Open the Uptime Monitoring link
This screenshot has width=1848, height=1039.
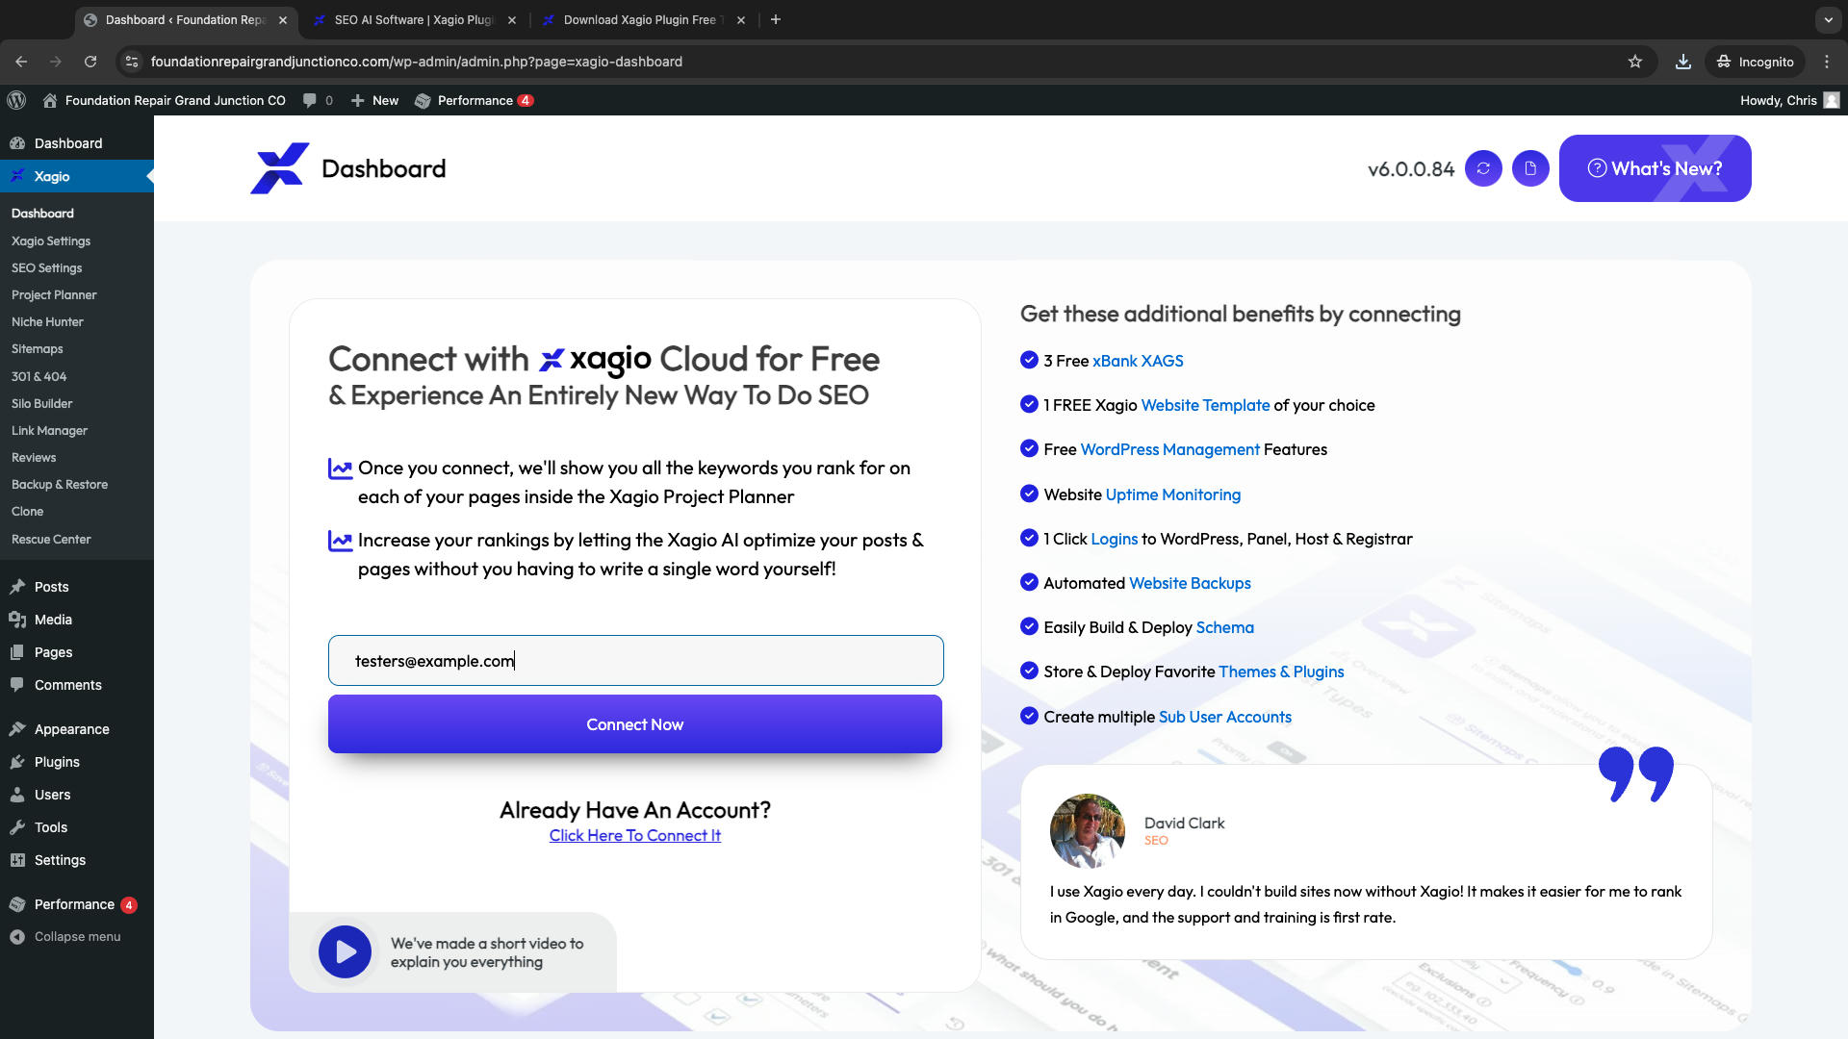point(1173,494)
